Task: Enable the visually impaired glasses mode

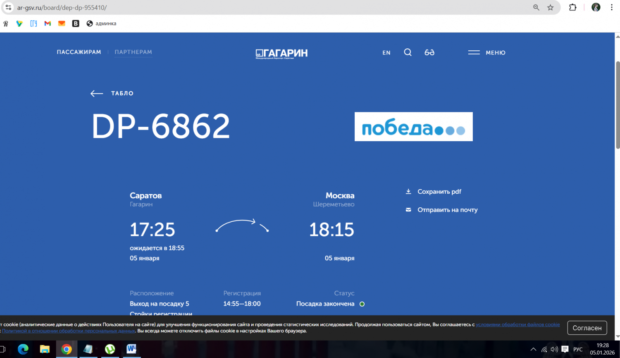Action: point(429,52)
